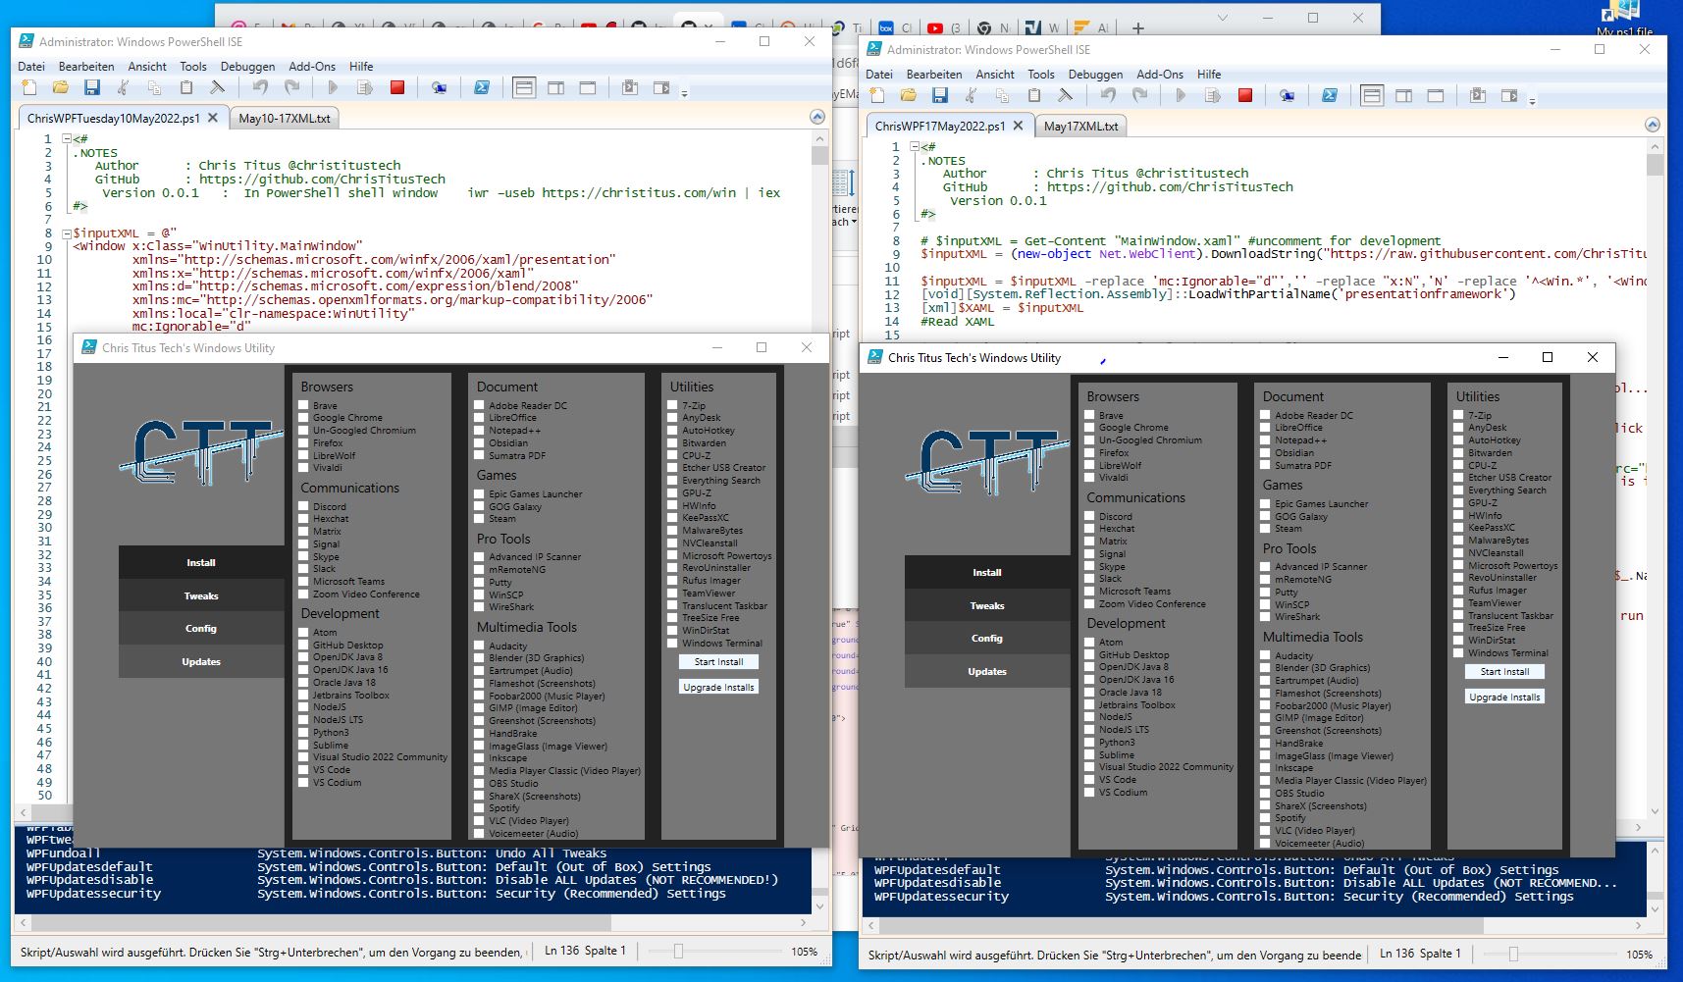1683x982 pixels.
Task: Enable Windows Terminal checkbox in active utility window
Action: pyautogui.click(x=1459, y=653)
